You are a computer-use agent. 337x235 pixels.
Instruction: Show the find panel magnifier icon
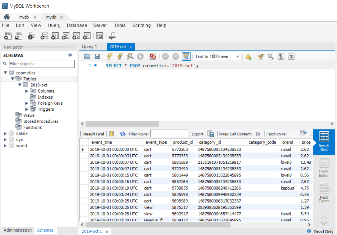pyautogui.click(x=271, y=56)
